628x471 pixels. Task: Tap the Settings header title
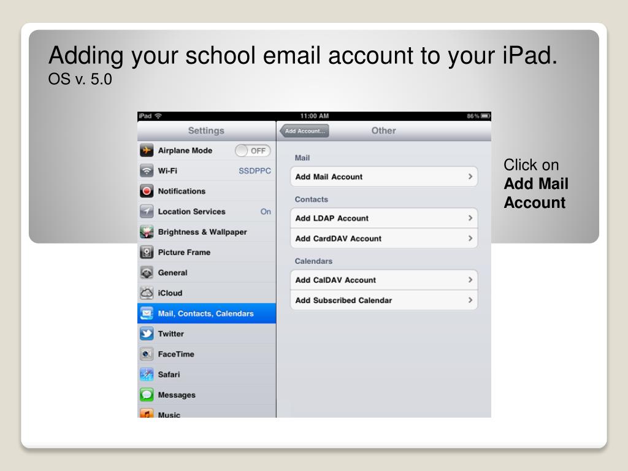[206, 131]
